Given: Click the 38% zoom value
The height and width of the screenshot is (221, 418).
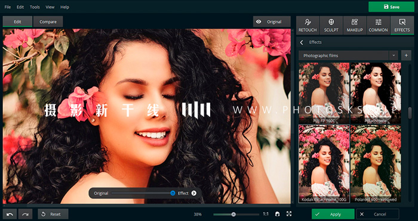Looking at the screenshot, I should 198,214.
